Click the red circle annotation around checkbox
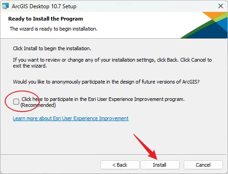Screen dimensions: 228x174 pos(22,101)
